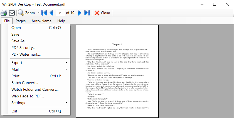Viewport: 234px width, 118px height.
Task: Open the Help menu
Action: pyautogui.click(x=61, y=21)
